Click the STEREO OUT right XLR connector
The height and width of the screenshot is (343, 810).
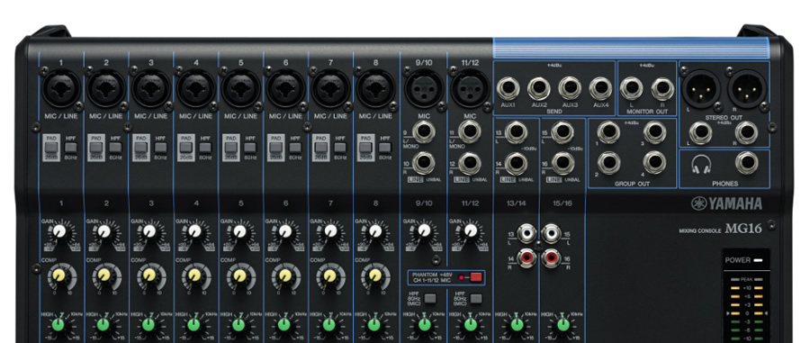[x=747, y=88]
